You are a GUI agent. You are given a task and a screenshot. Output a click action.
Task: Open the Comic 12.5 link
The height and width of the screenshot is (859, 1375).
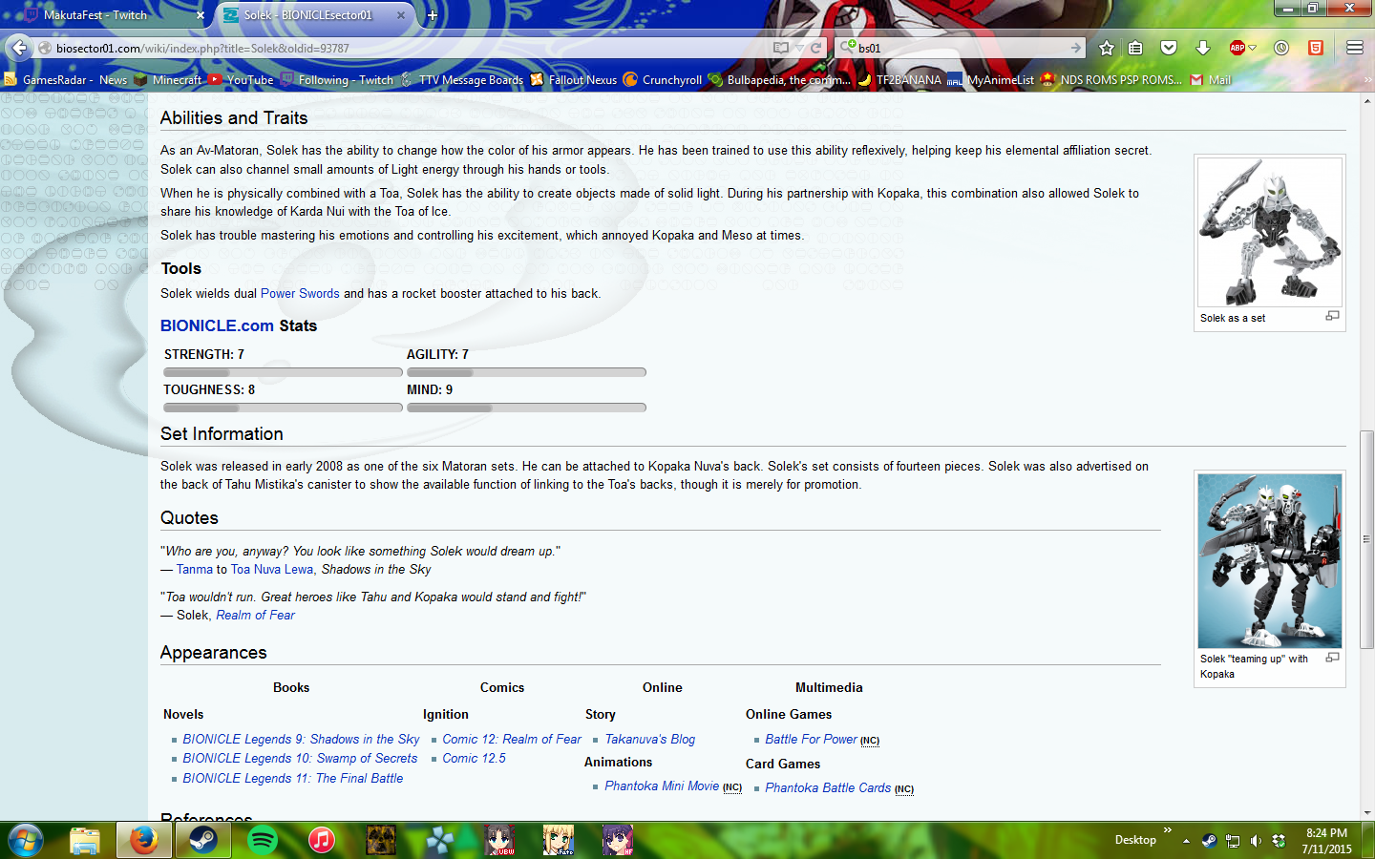474,758
